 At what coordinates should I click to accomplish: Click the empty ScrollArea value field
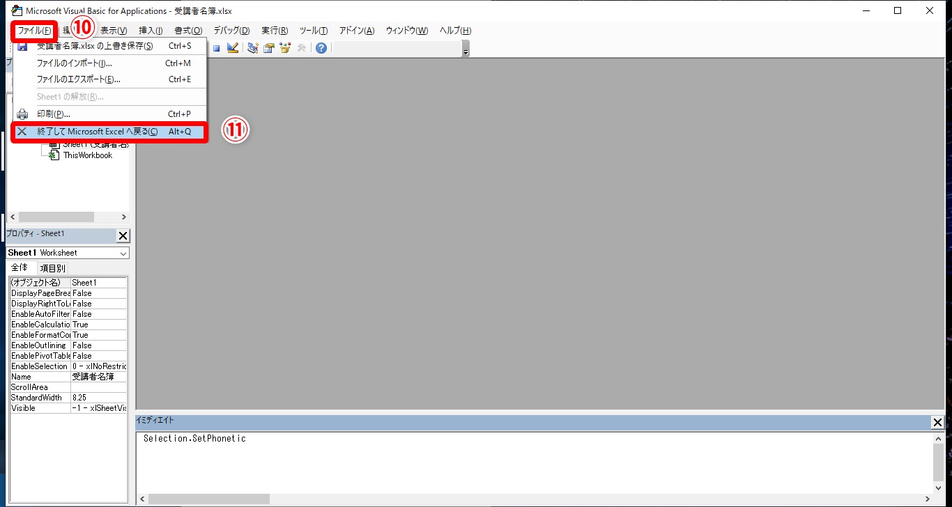(99, 387)
